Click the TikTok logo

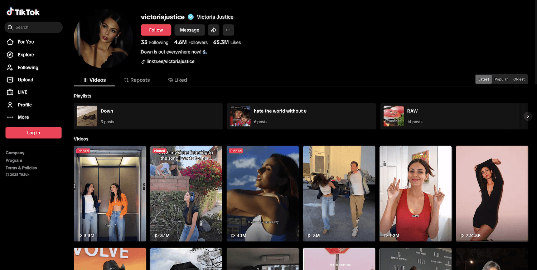click(x=23, y=12)
